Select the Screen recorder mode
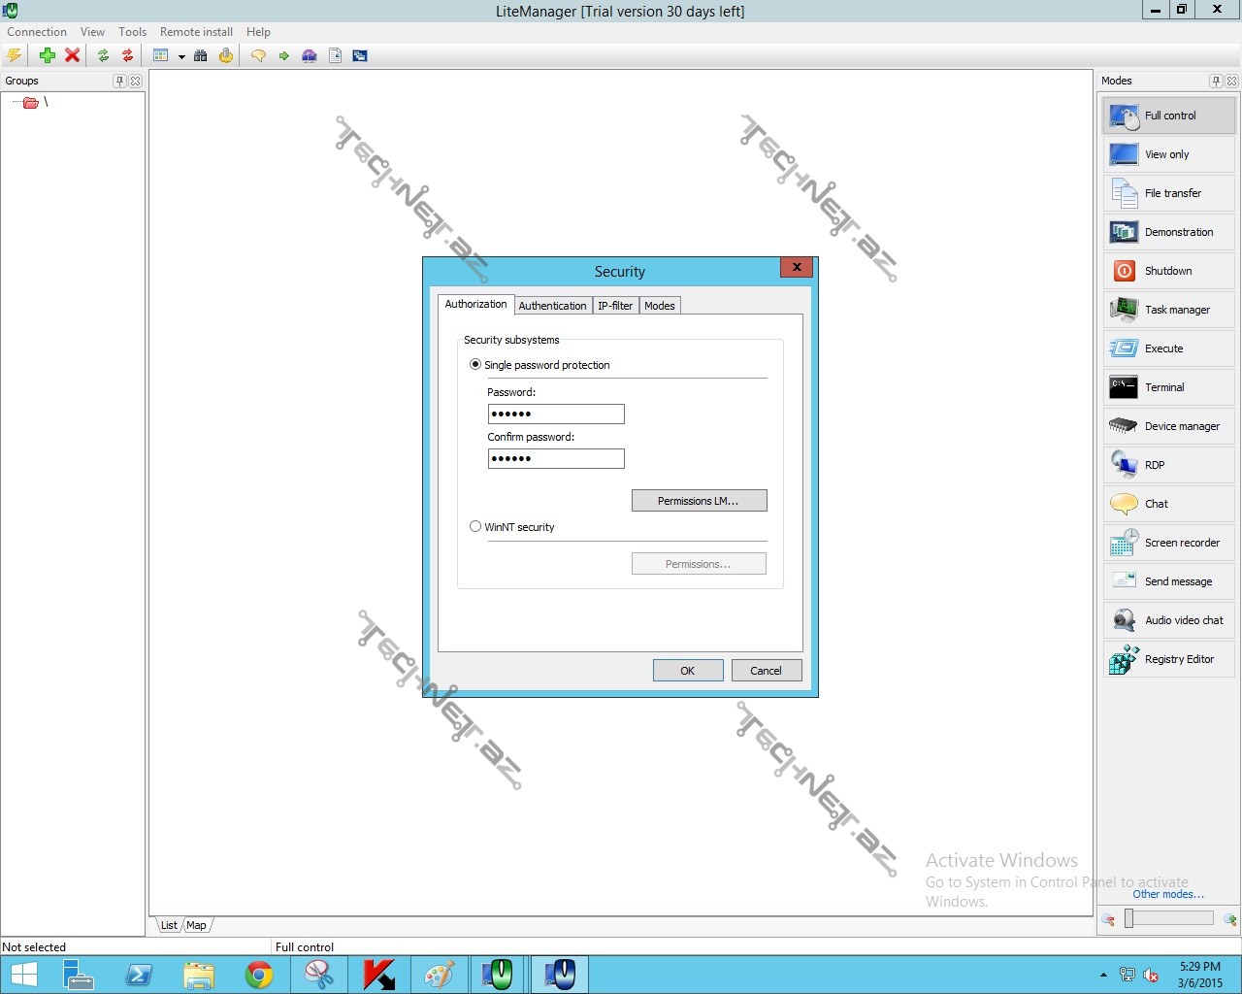This screenshot has height=994, width=1242. pos(1168,543)
